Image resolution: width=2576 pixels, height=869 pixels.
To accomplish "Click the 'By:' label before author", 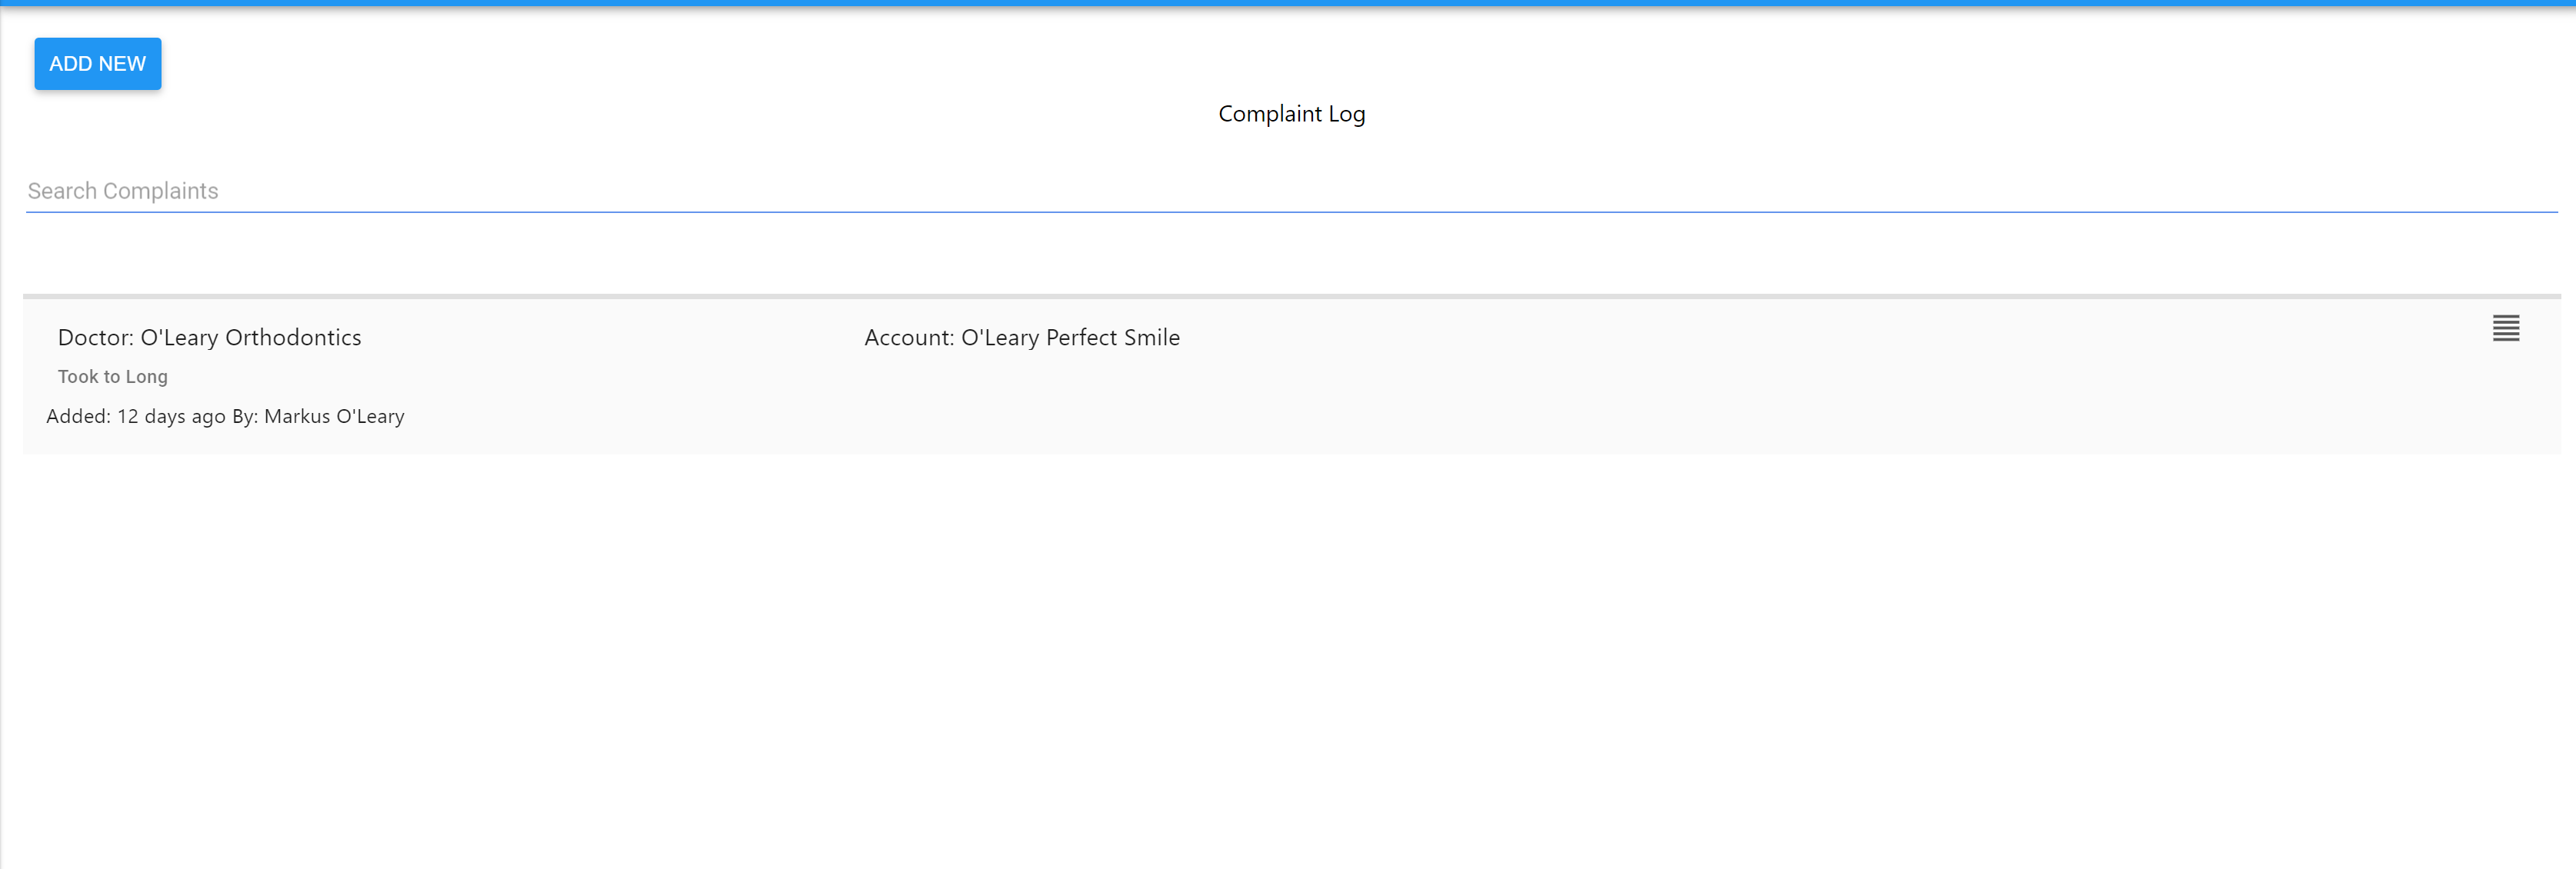I will (x=245, y=417).
